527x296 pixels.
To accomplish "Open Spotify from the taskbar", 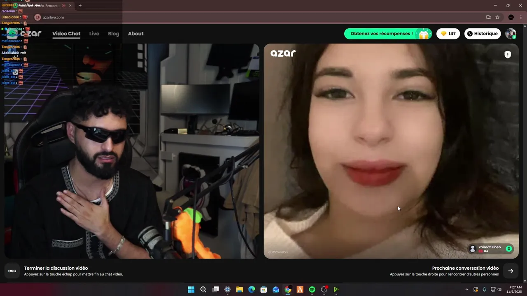I will click(x=312, y=289).
